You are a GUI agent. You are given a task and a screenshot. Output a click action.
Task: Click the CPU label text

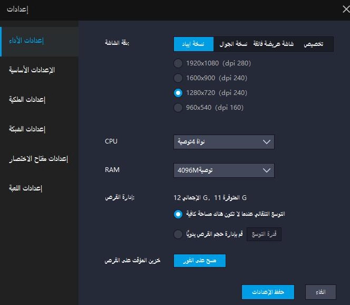(x=111, y=141)
